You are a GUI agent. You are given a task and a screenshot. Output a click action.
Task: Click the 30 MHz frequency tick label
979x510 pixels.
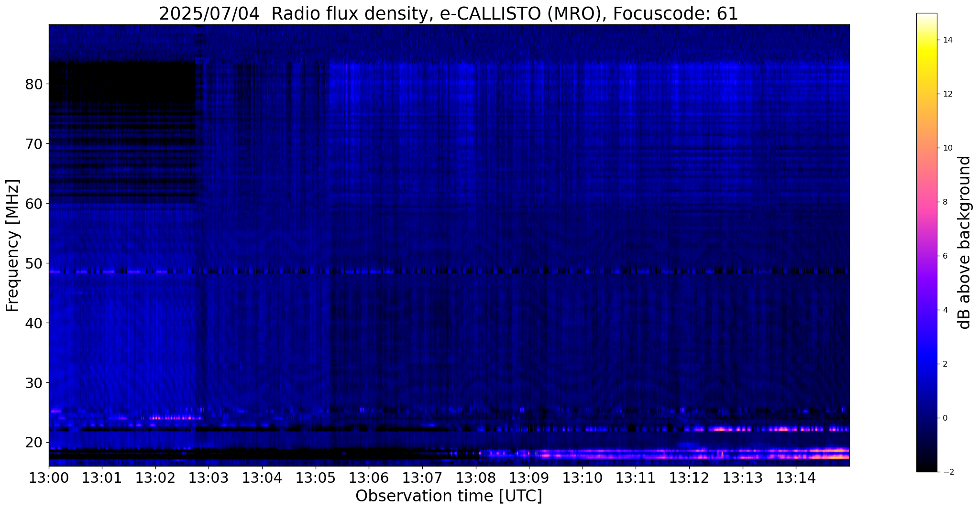pyautogui.click(x=34, y=383)
